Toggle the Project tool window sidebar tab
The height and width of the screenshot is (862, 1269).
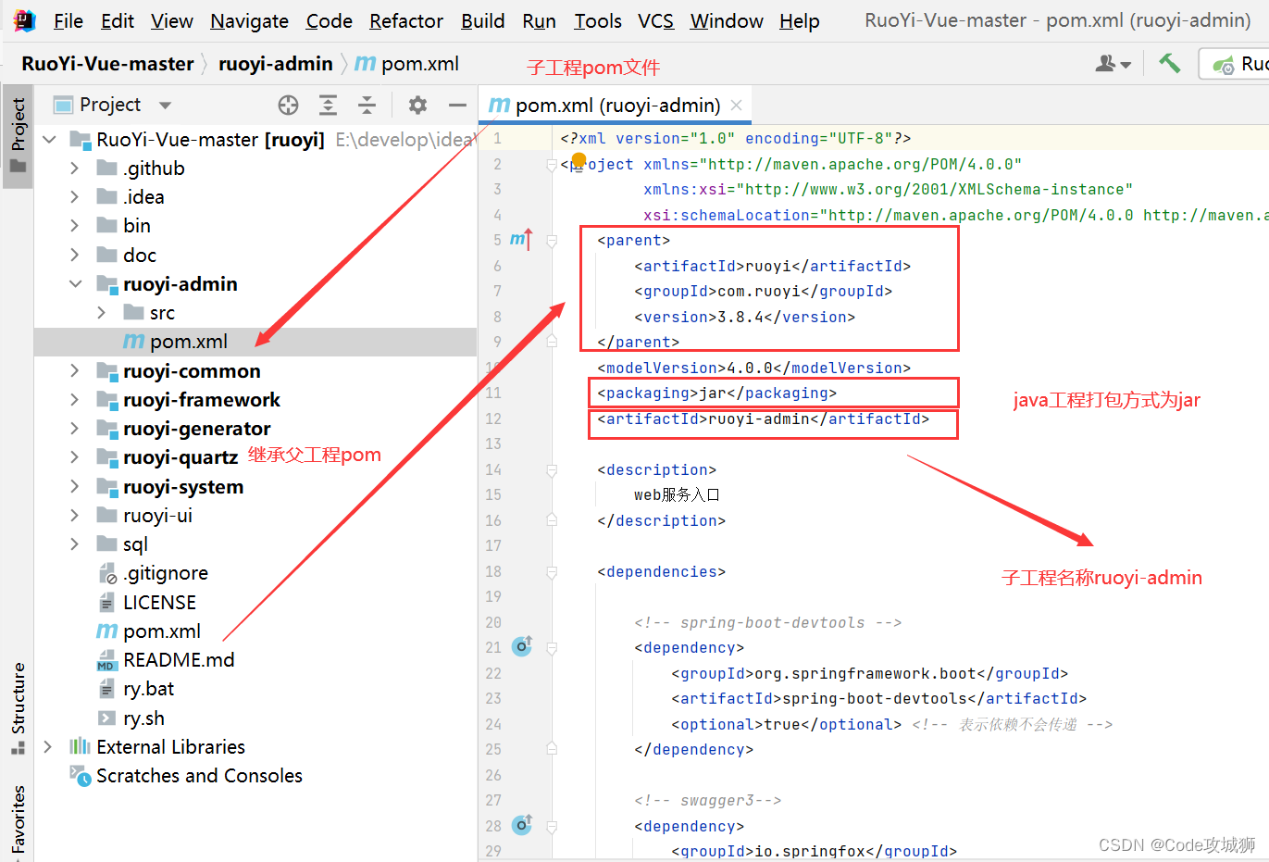pos(18,135)
